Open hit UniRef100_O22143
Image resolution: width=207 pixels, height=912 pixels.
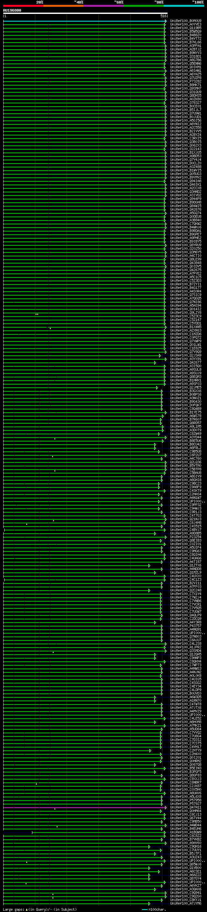tap(186, 149)
